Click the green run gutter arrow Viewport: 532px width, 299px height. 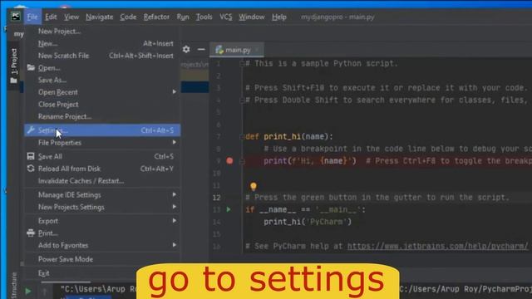[229, 209]
